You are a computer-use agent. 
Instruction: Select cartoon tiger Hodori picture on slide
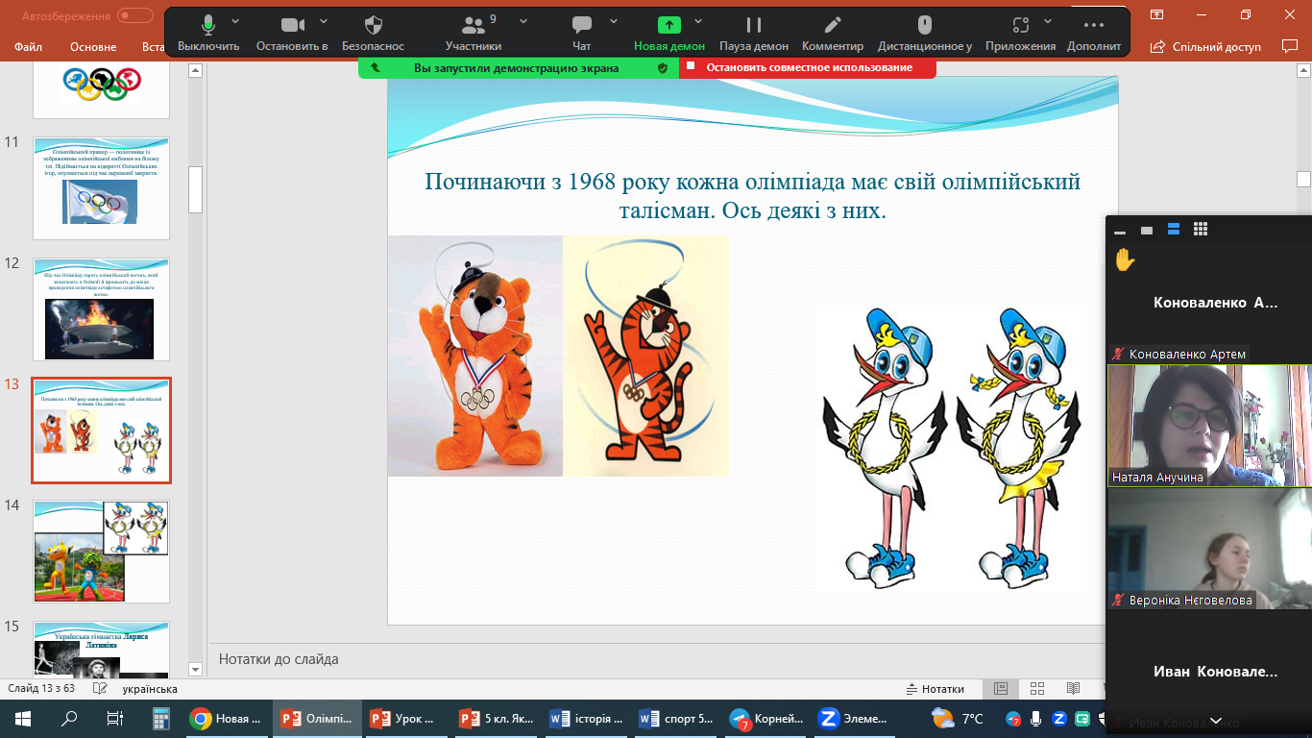645,356
